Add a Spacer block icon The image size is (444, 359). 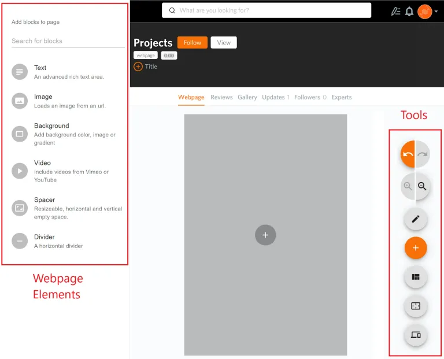click(x=20, y=208)
